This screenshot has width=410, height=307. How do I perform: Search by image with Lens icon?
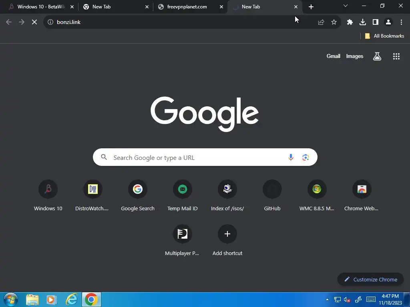click(305, 157)
